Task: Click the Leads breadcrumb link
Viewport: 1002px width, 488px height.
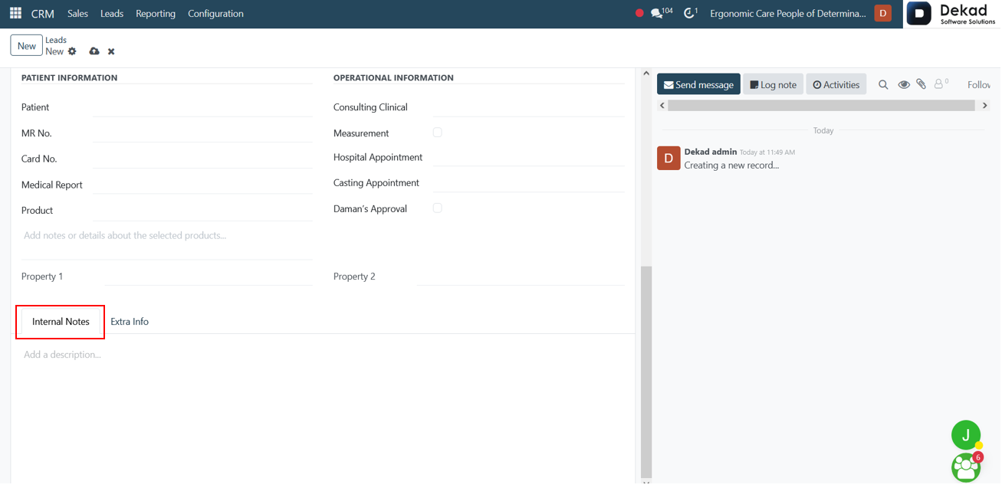Action: tap(56, 40)
